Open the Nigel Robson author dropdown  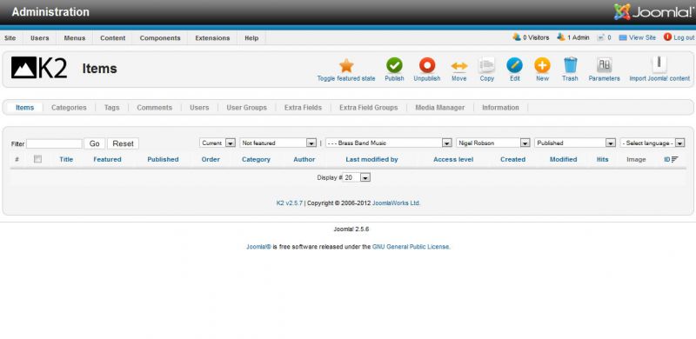493,143
